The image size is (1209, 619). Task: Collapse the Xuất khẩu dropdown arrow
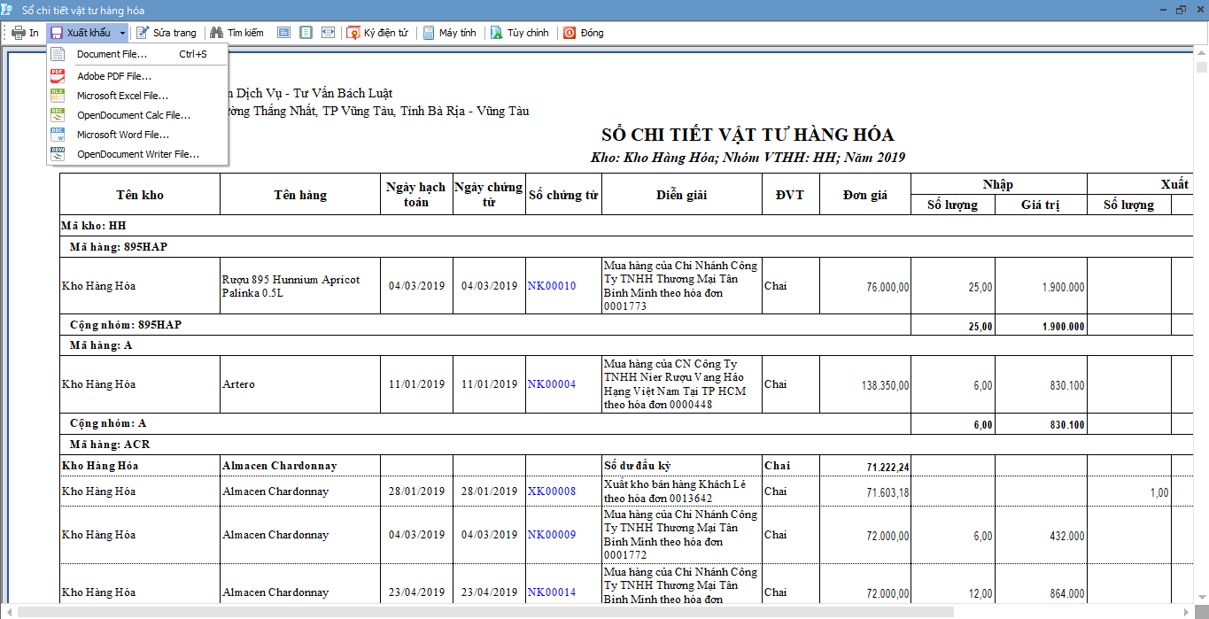(122, 33)
